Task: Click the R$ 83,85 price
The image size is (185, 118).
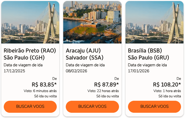Action: pos(44,84)
